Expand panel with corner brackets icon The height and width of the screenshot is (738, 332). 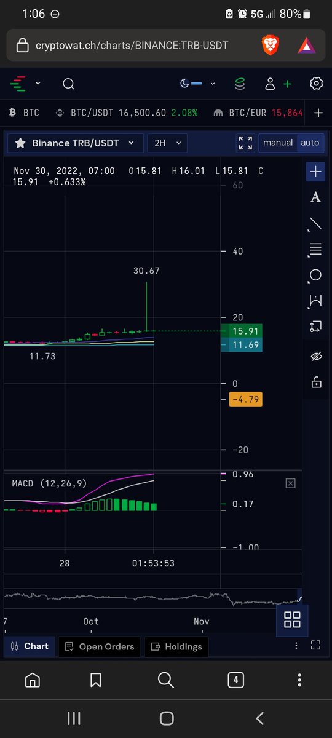tap(315, 645)
